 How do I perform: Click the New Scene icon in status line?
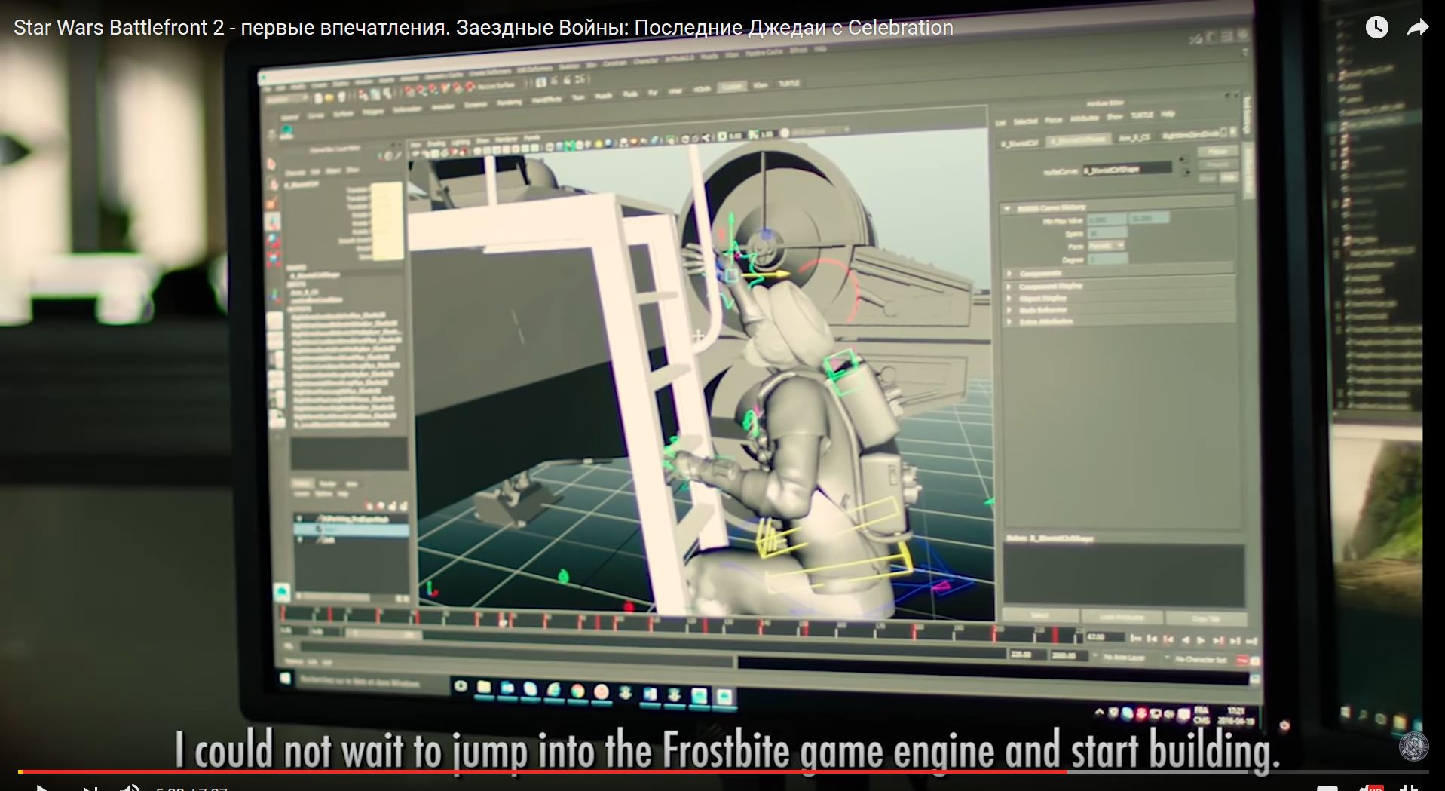pyautogui.click(x=318, y=98)
